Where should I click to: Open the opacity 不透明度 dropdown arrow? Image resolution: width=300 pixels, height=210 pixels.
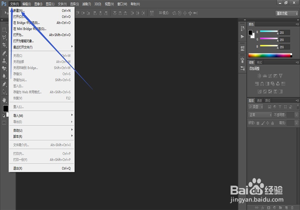coord(297,115)
